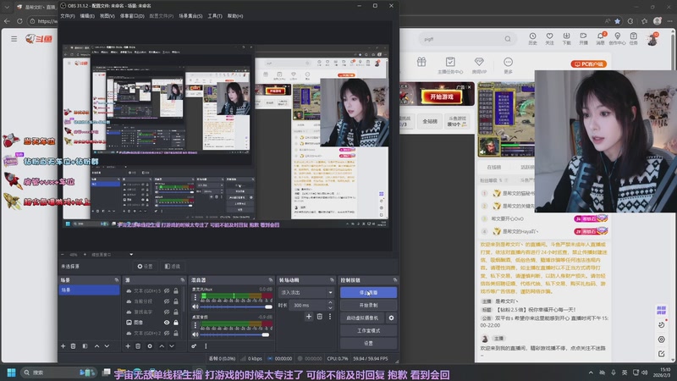The width and height of the screenshot is (677, 381).
Task: Open virtual camera settings gear
Action: (391, 318)
